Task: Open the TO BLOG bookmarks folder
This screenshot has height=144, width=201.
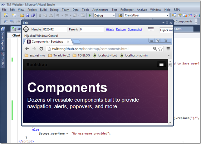Action: pos(81,55)
